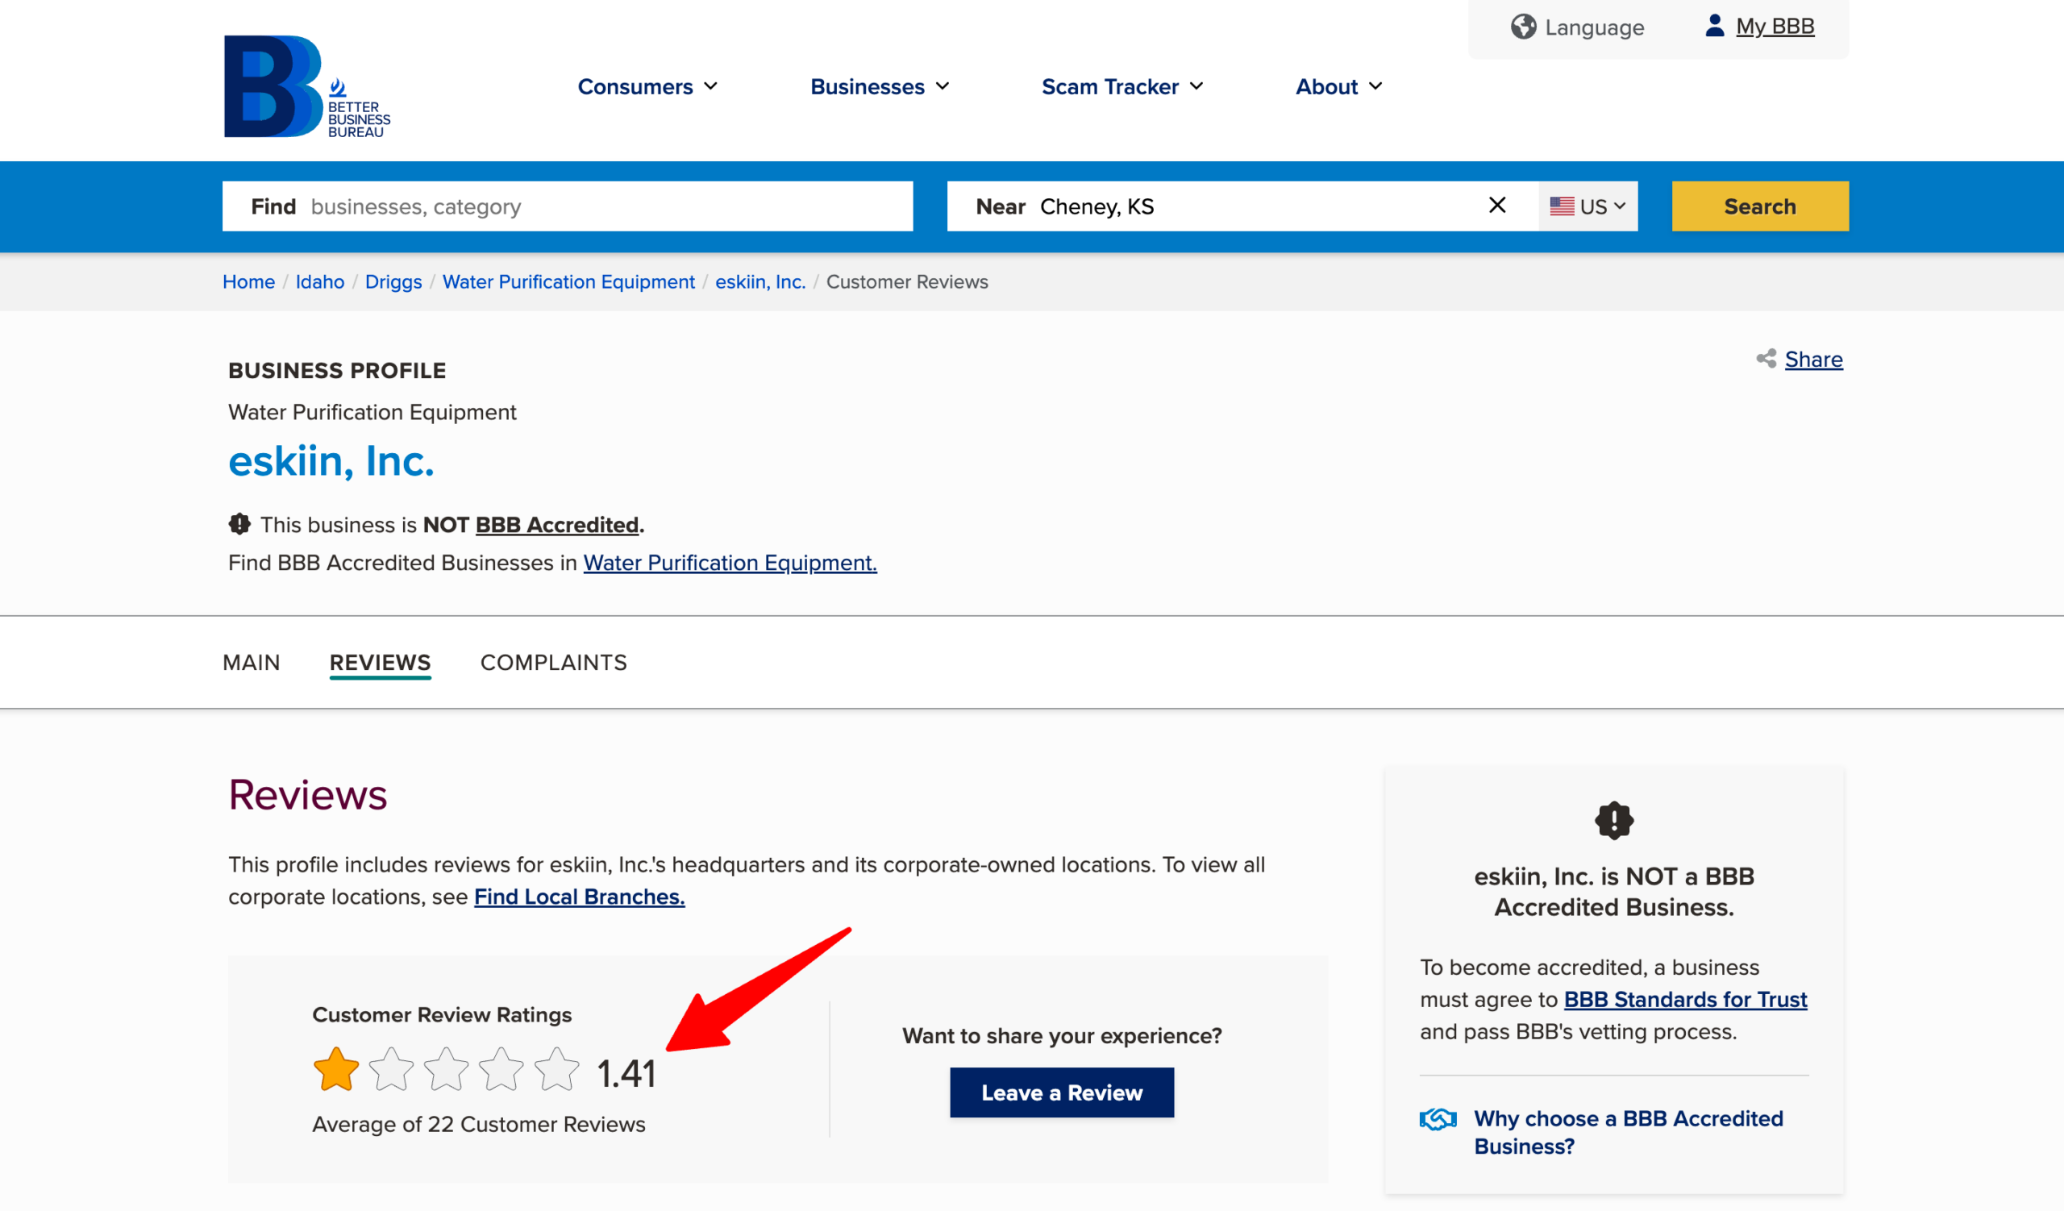Click the Better Business Bureau logo
2064x1211 pixels.
(307, 86)
